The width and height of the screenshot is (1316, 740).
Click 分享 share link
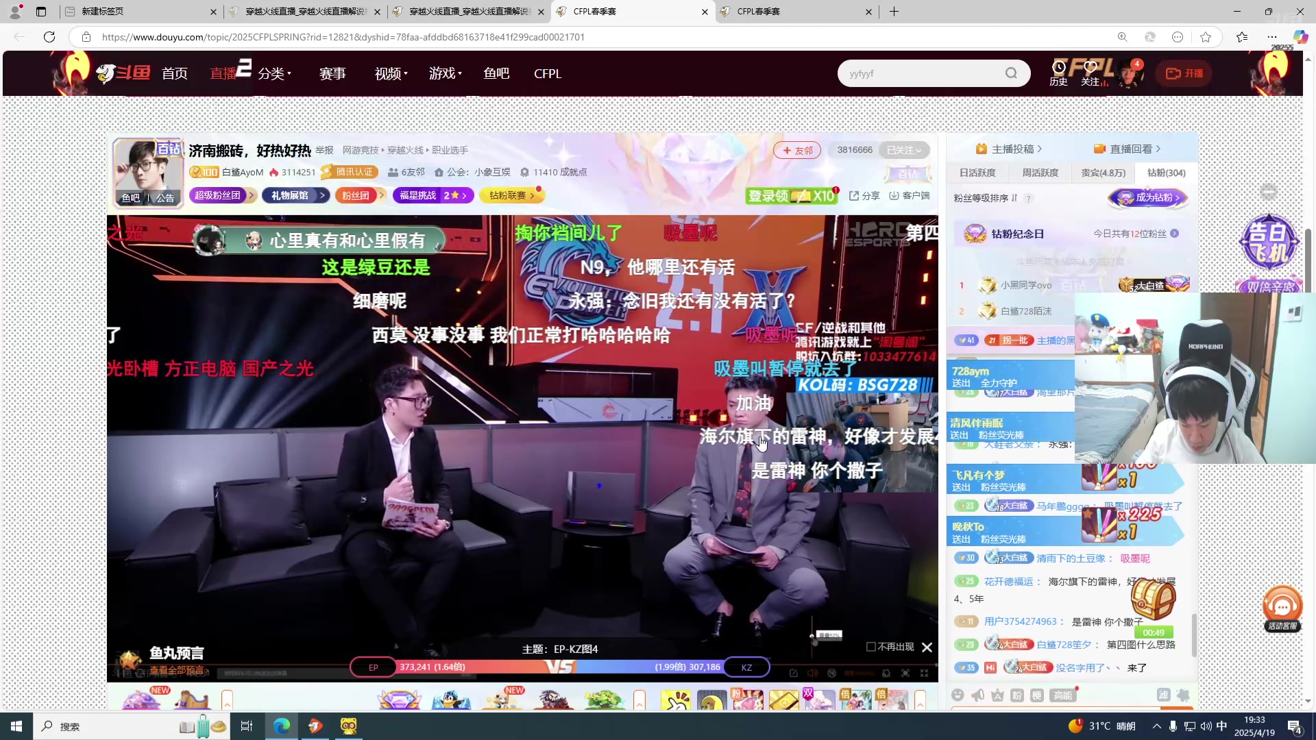(864, 195)
